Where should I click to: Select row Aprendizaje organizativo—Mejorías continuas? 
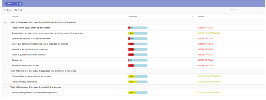click(x=137, y=39)
